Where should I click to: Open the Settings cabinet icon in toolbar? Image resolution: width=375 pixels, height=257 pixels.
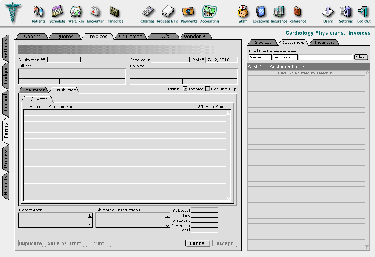point(346,12)
